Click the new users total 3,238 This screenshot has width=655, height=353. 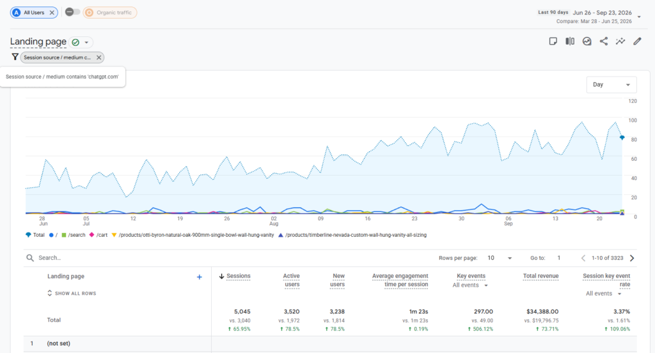pyautogui.click(x=336, y=312)
